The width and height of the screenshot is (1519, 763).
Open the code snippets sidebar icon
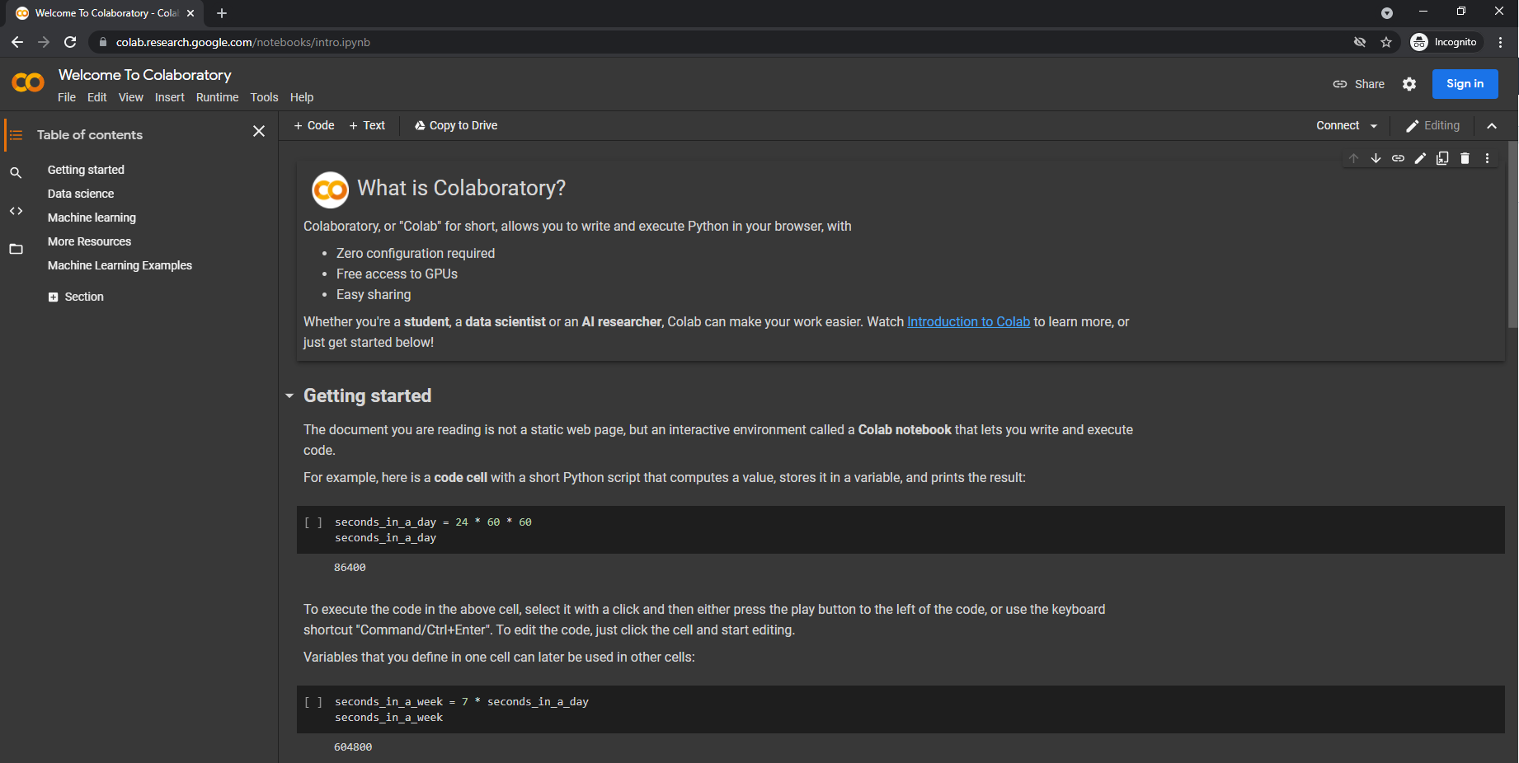(16, 211)
